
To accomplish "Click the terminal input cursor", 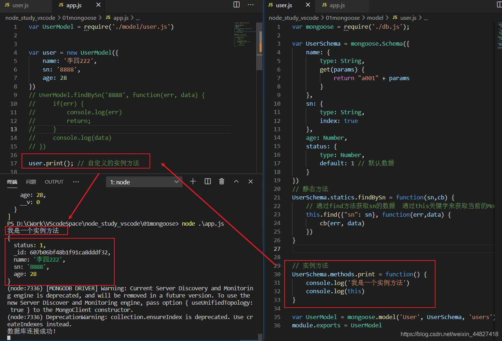I will click(x=9, y=338).
